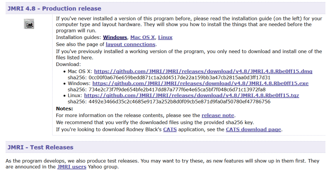Click the JMRI 4.8 Production release heading
This screenshot has height=174, width=334.
pyautogui.click(x=54, y=8)
